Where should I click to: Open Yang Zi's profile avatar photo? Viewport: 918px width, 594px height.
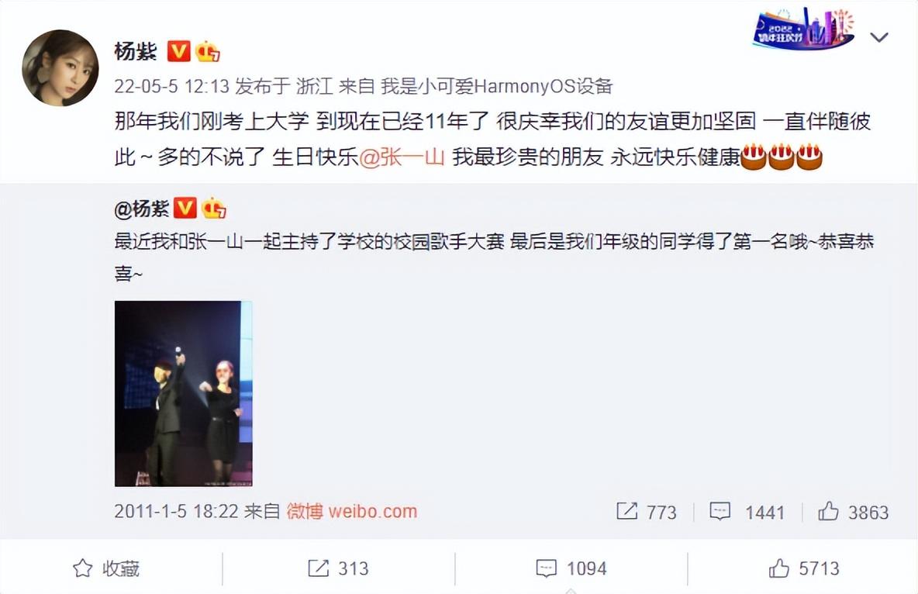coord(60,68)
